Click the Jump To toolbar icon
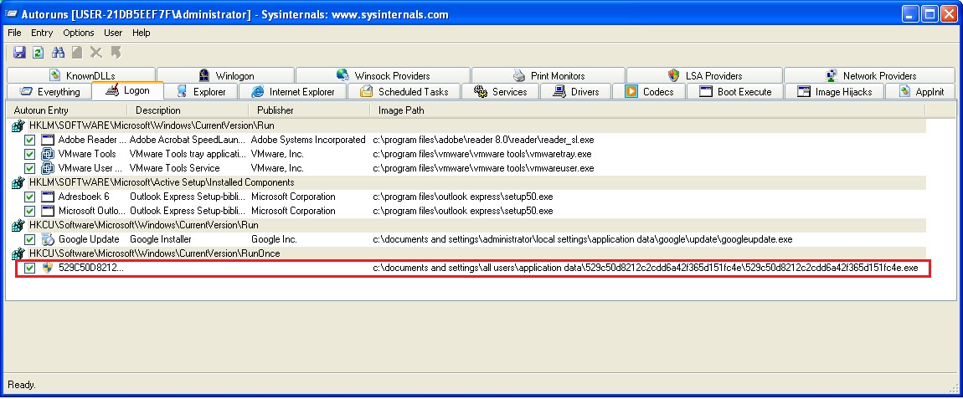 point(116,52)
